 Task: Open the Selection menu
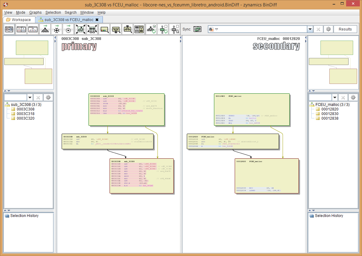53,13
